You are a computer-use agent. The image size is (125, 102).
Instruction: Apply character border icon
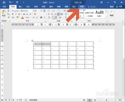pos(44,11)
